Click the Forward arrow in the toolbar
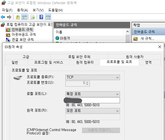Viewport: 165px width, 140px height. pos(9,17)
